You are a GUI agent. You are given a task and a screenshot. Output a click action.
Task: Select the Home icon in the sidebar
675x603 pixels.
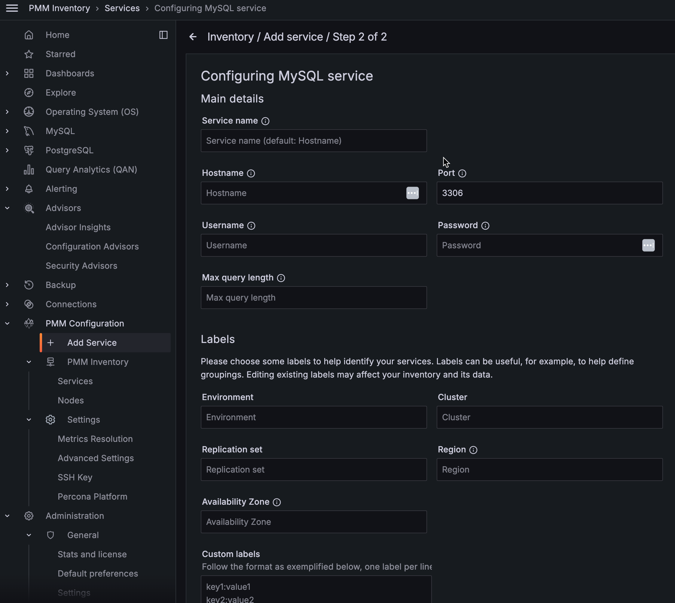tap(29, 35)
